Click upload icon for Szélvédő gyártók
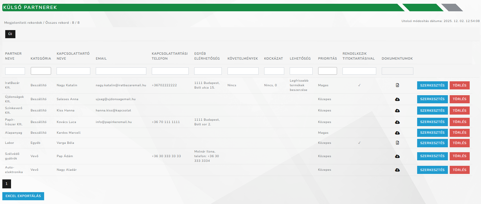The height and width of the screenshot is (204, 481). tap(397, 156)
